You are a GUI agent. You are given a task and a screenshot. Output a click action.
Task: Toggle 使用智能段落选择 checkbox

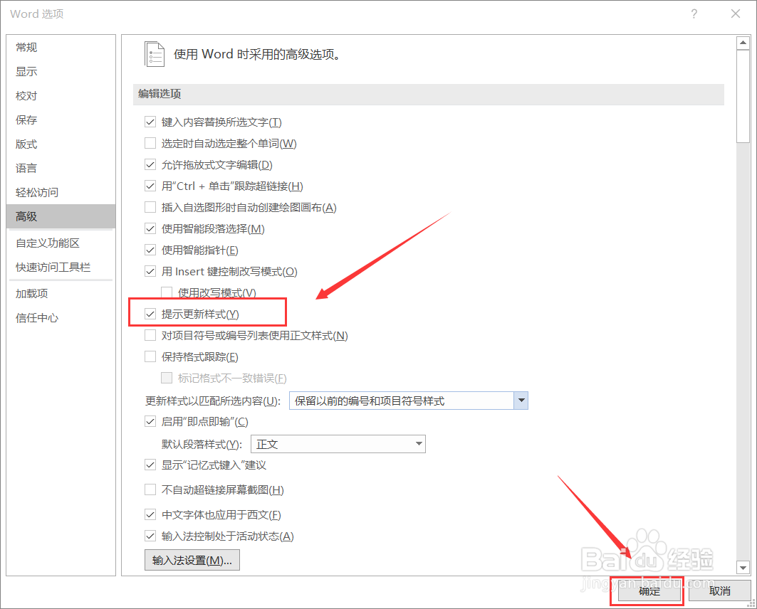coord(150,228)
